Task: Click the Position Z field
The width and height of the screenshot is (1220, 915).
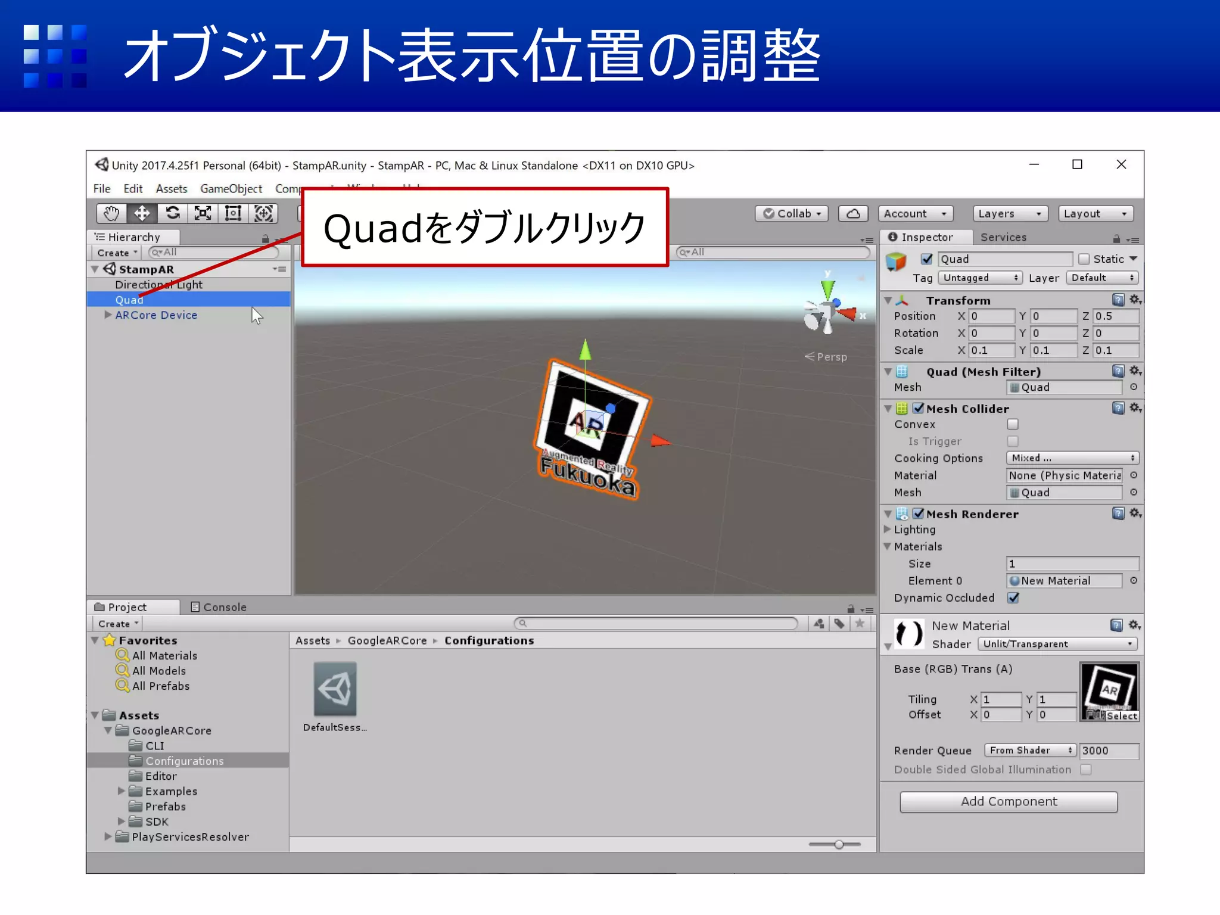Action: [1116, 316]
